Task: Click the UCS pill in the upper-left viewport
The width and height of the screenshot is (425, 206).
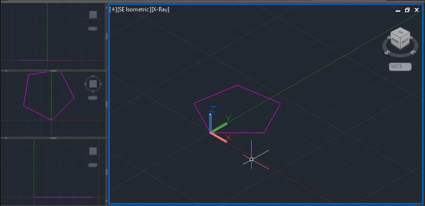Action: [x=93, y=29]
